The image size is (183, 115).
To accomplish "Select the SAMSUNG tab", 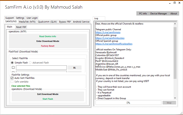I will click(11, 22).
